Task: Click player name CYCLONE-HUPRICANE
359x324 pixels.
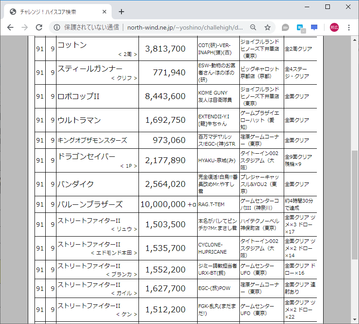Action: click(x=212, y=248)
